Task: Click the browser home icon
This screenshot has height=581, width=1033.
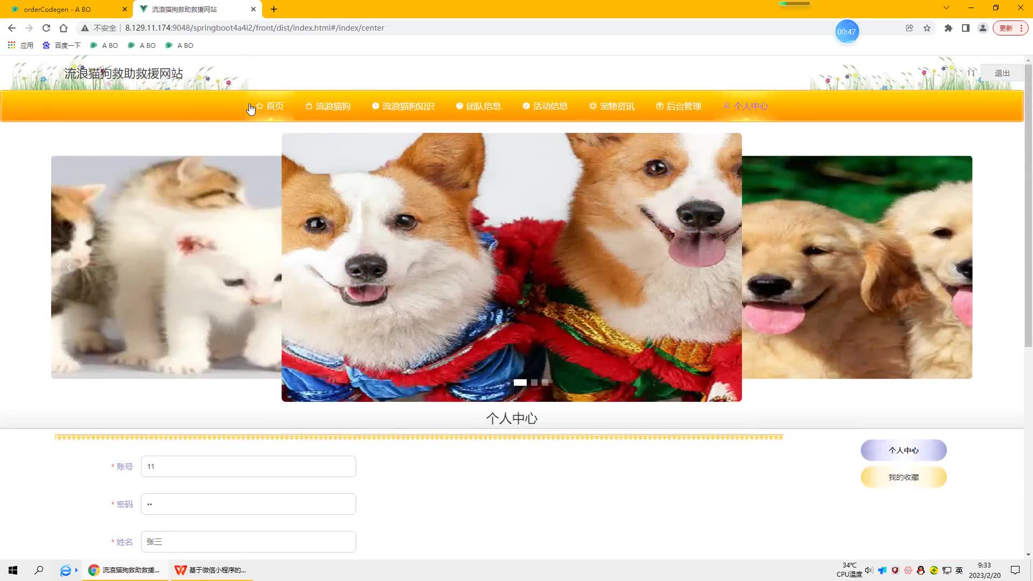Action: pyautogui.click(x=63, y=28)
